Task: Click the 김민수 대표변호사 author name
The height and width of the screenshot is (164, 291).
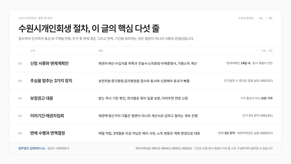Action: pos(58,148)
